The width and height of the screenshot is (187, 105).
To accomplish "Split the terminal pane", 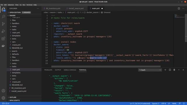I will [170, 70].
